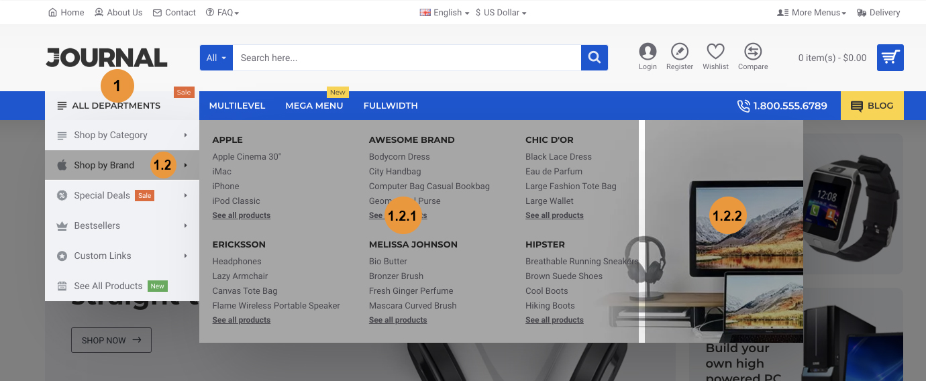926x381 pixels.
Task: Click the Apple logo icon in sidebar
Action: tap(62, 165)
